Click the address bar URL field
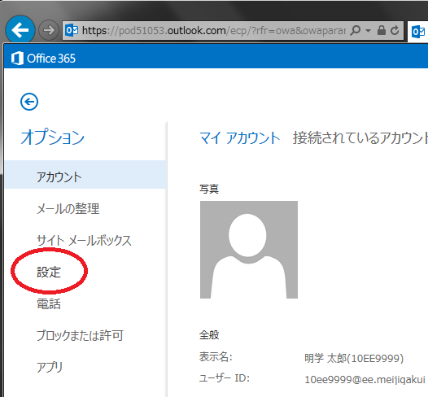This screenshot has width=428, height=397. click(214, 31)
